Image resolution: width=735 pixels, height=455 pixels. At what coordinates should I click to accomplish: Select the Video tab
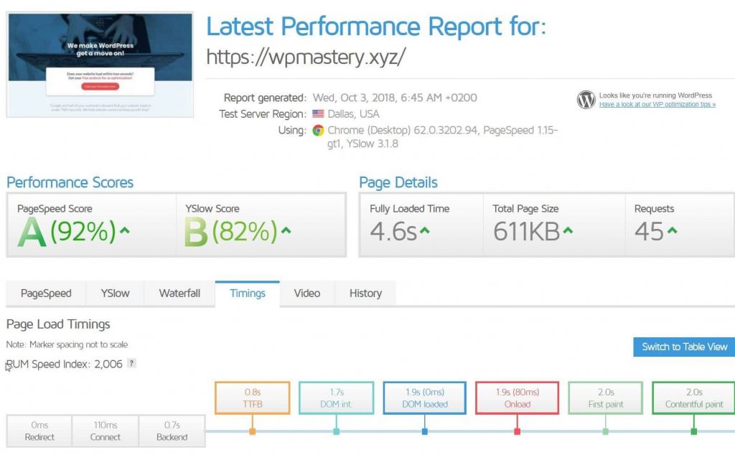pos(306,293)
